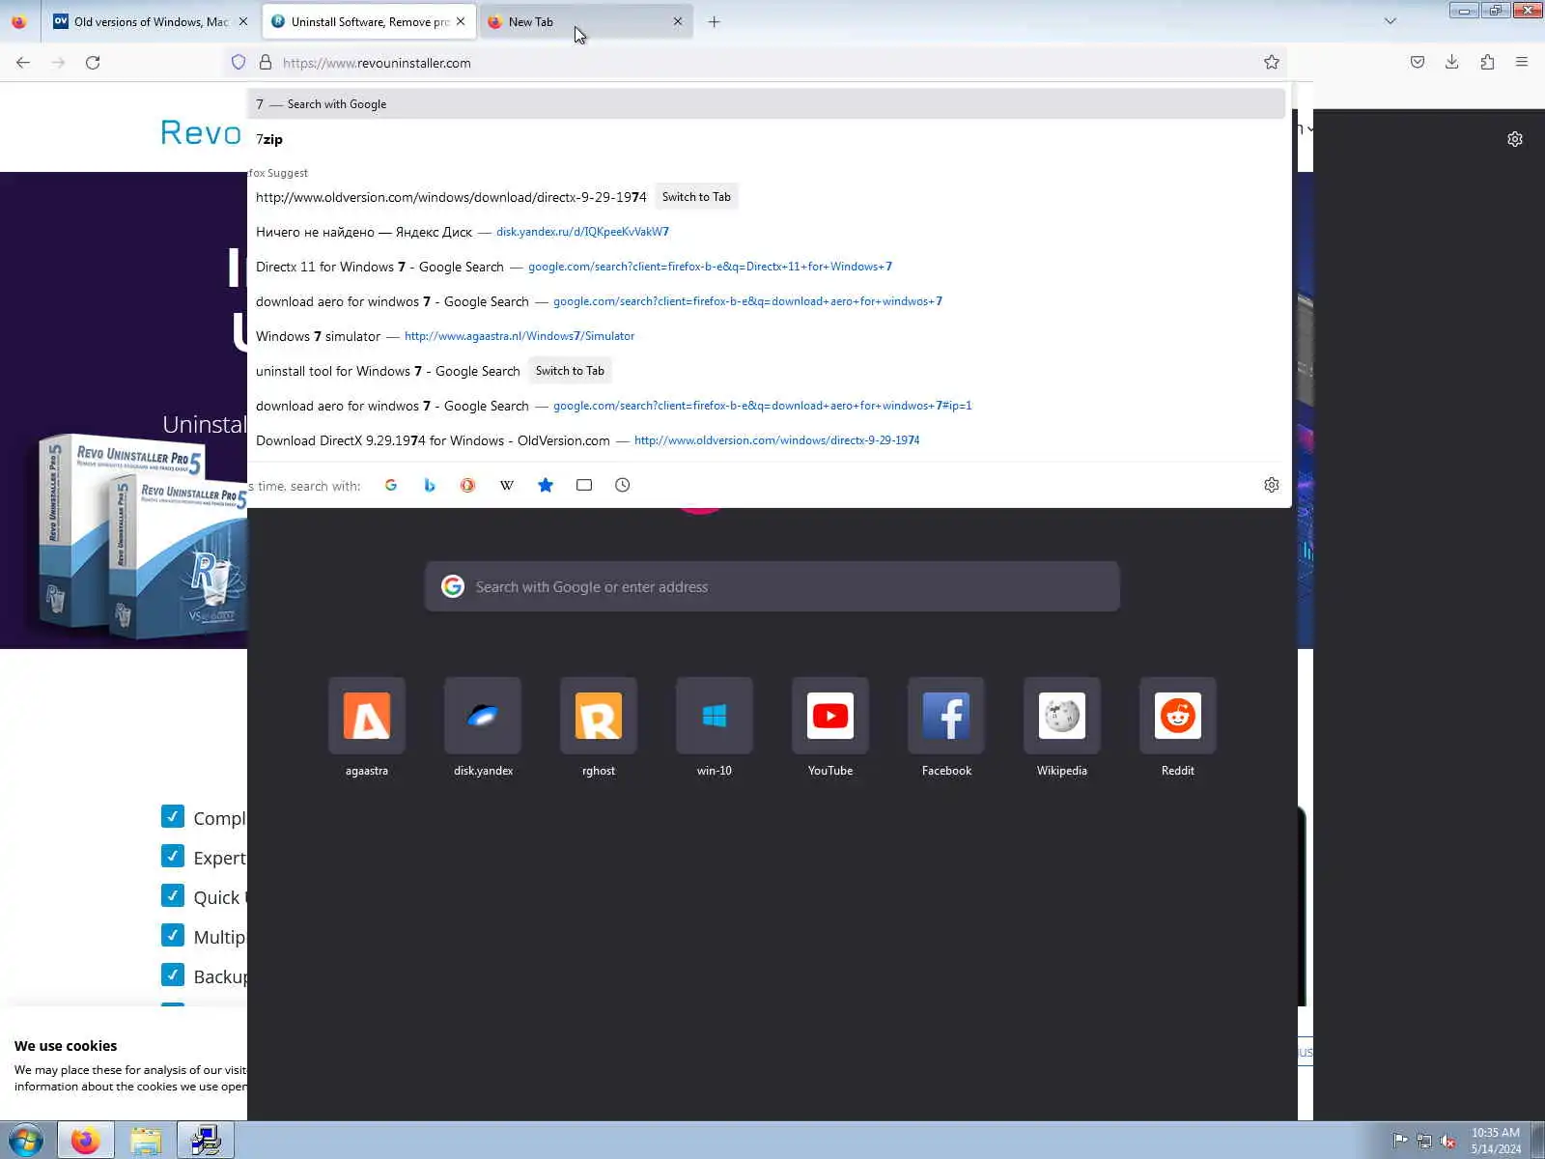Image resolution: width=1545 pixels, height=1159 pixels.
Task: Search only in Bookmarks
Action: [x=546, y=485]
